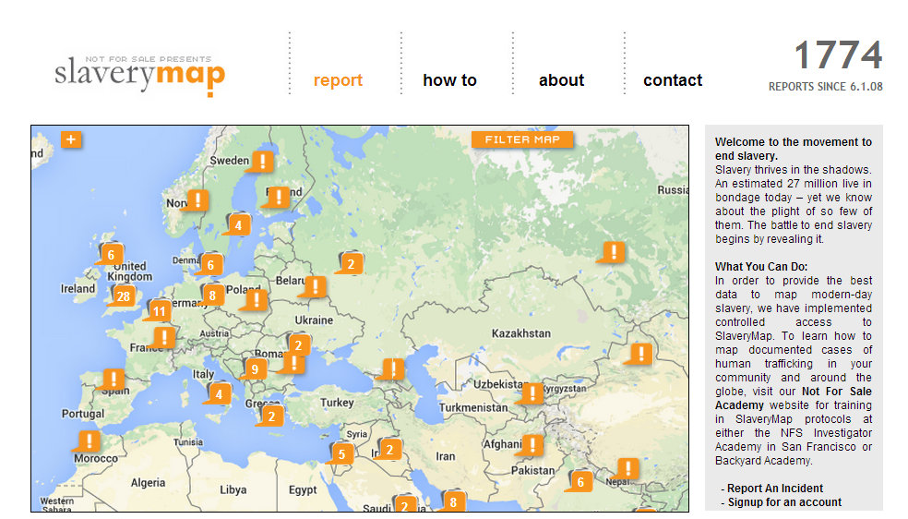Click the slaverymap logo
The image size is (908, 519).
(139, 76)
